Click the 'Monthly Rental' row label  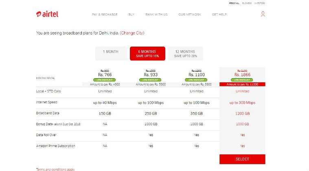coord(46,78)
